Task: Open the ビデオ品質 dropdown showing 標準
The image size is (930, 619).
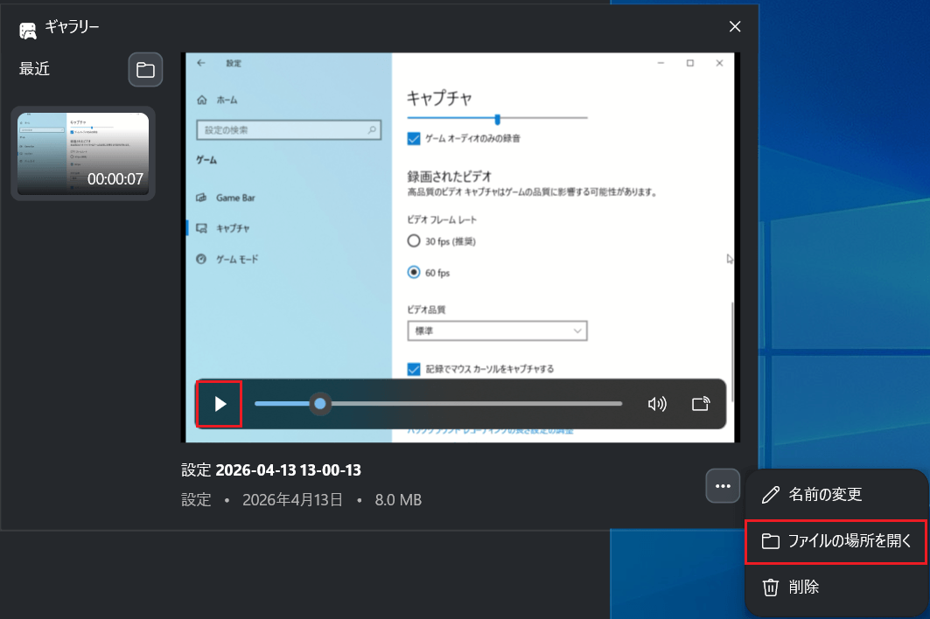Action: point(497,330)
